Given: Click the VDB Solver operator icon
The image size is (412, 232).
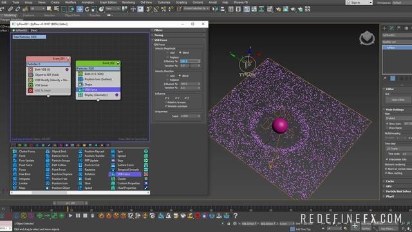Looking at the screenshot, I should (30, 85).
